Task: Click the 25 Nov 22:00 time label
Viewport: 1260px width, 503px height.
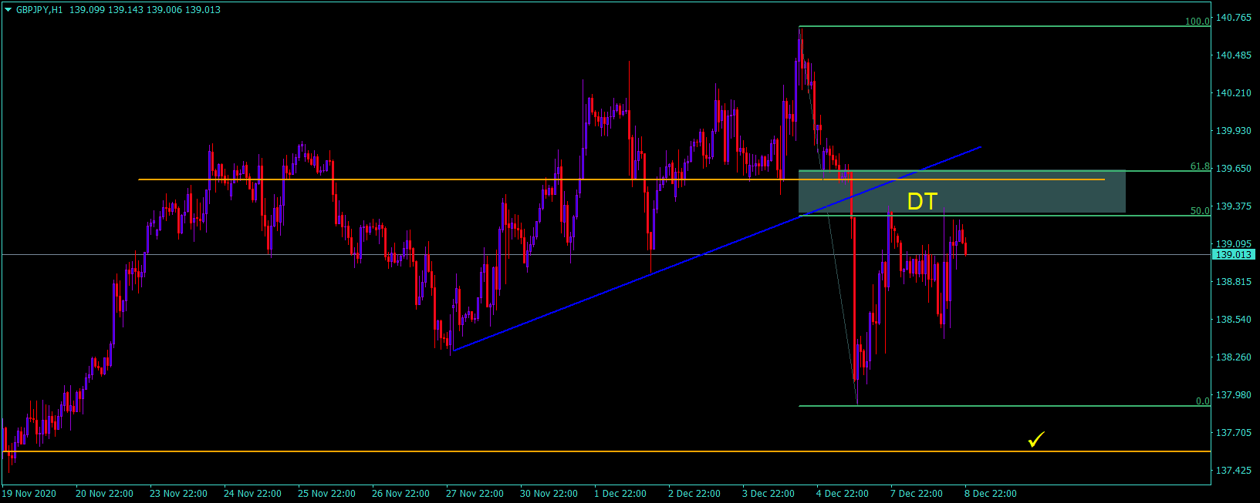Action: click(x=326, y=494)
